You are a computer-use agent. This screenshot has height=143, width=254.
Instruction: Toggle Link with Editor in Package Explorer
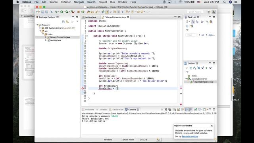coord(67,22)
